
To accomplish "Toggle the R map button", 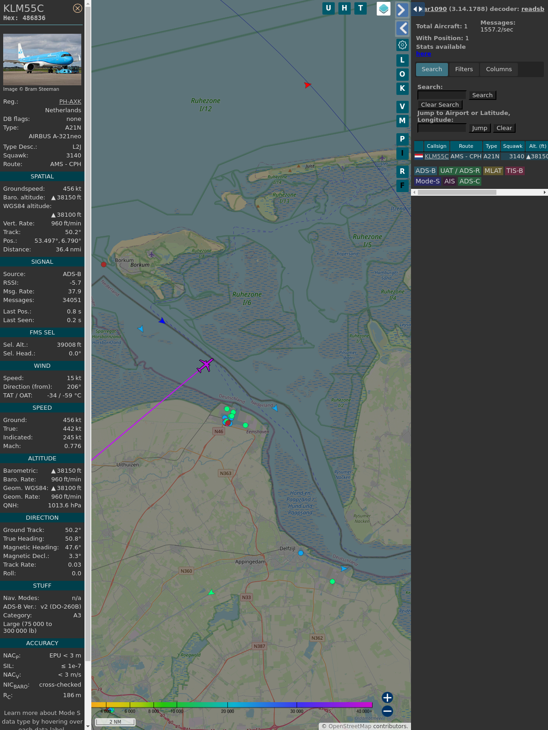I will pos(402,172).
